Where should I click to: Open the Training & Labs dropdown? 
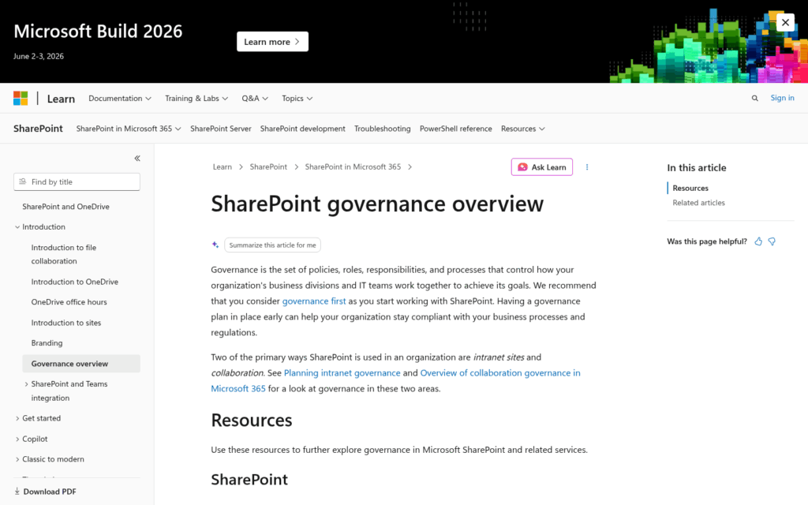196,98
